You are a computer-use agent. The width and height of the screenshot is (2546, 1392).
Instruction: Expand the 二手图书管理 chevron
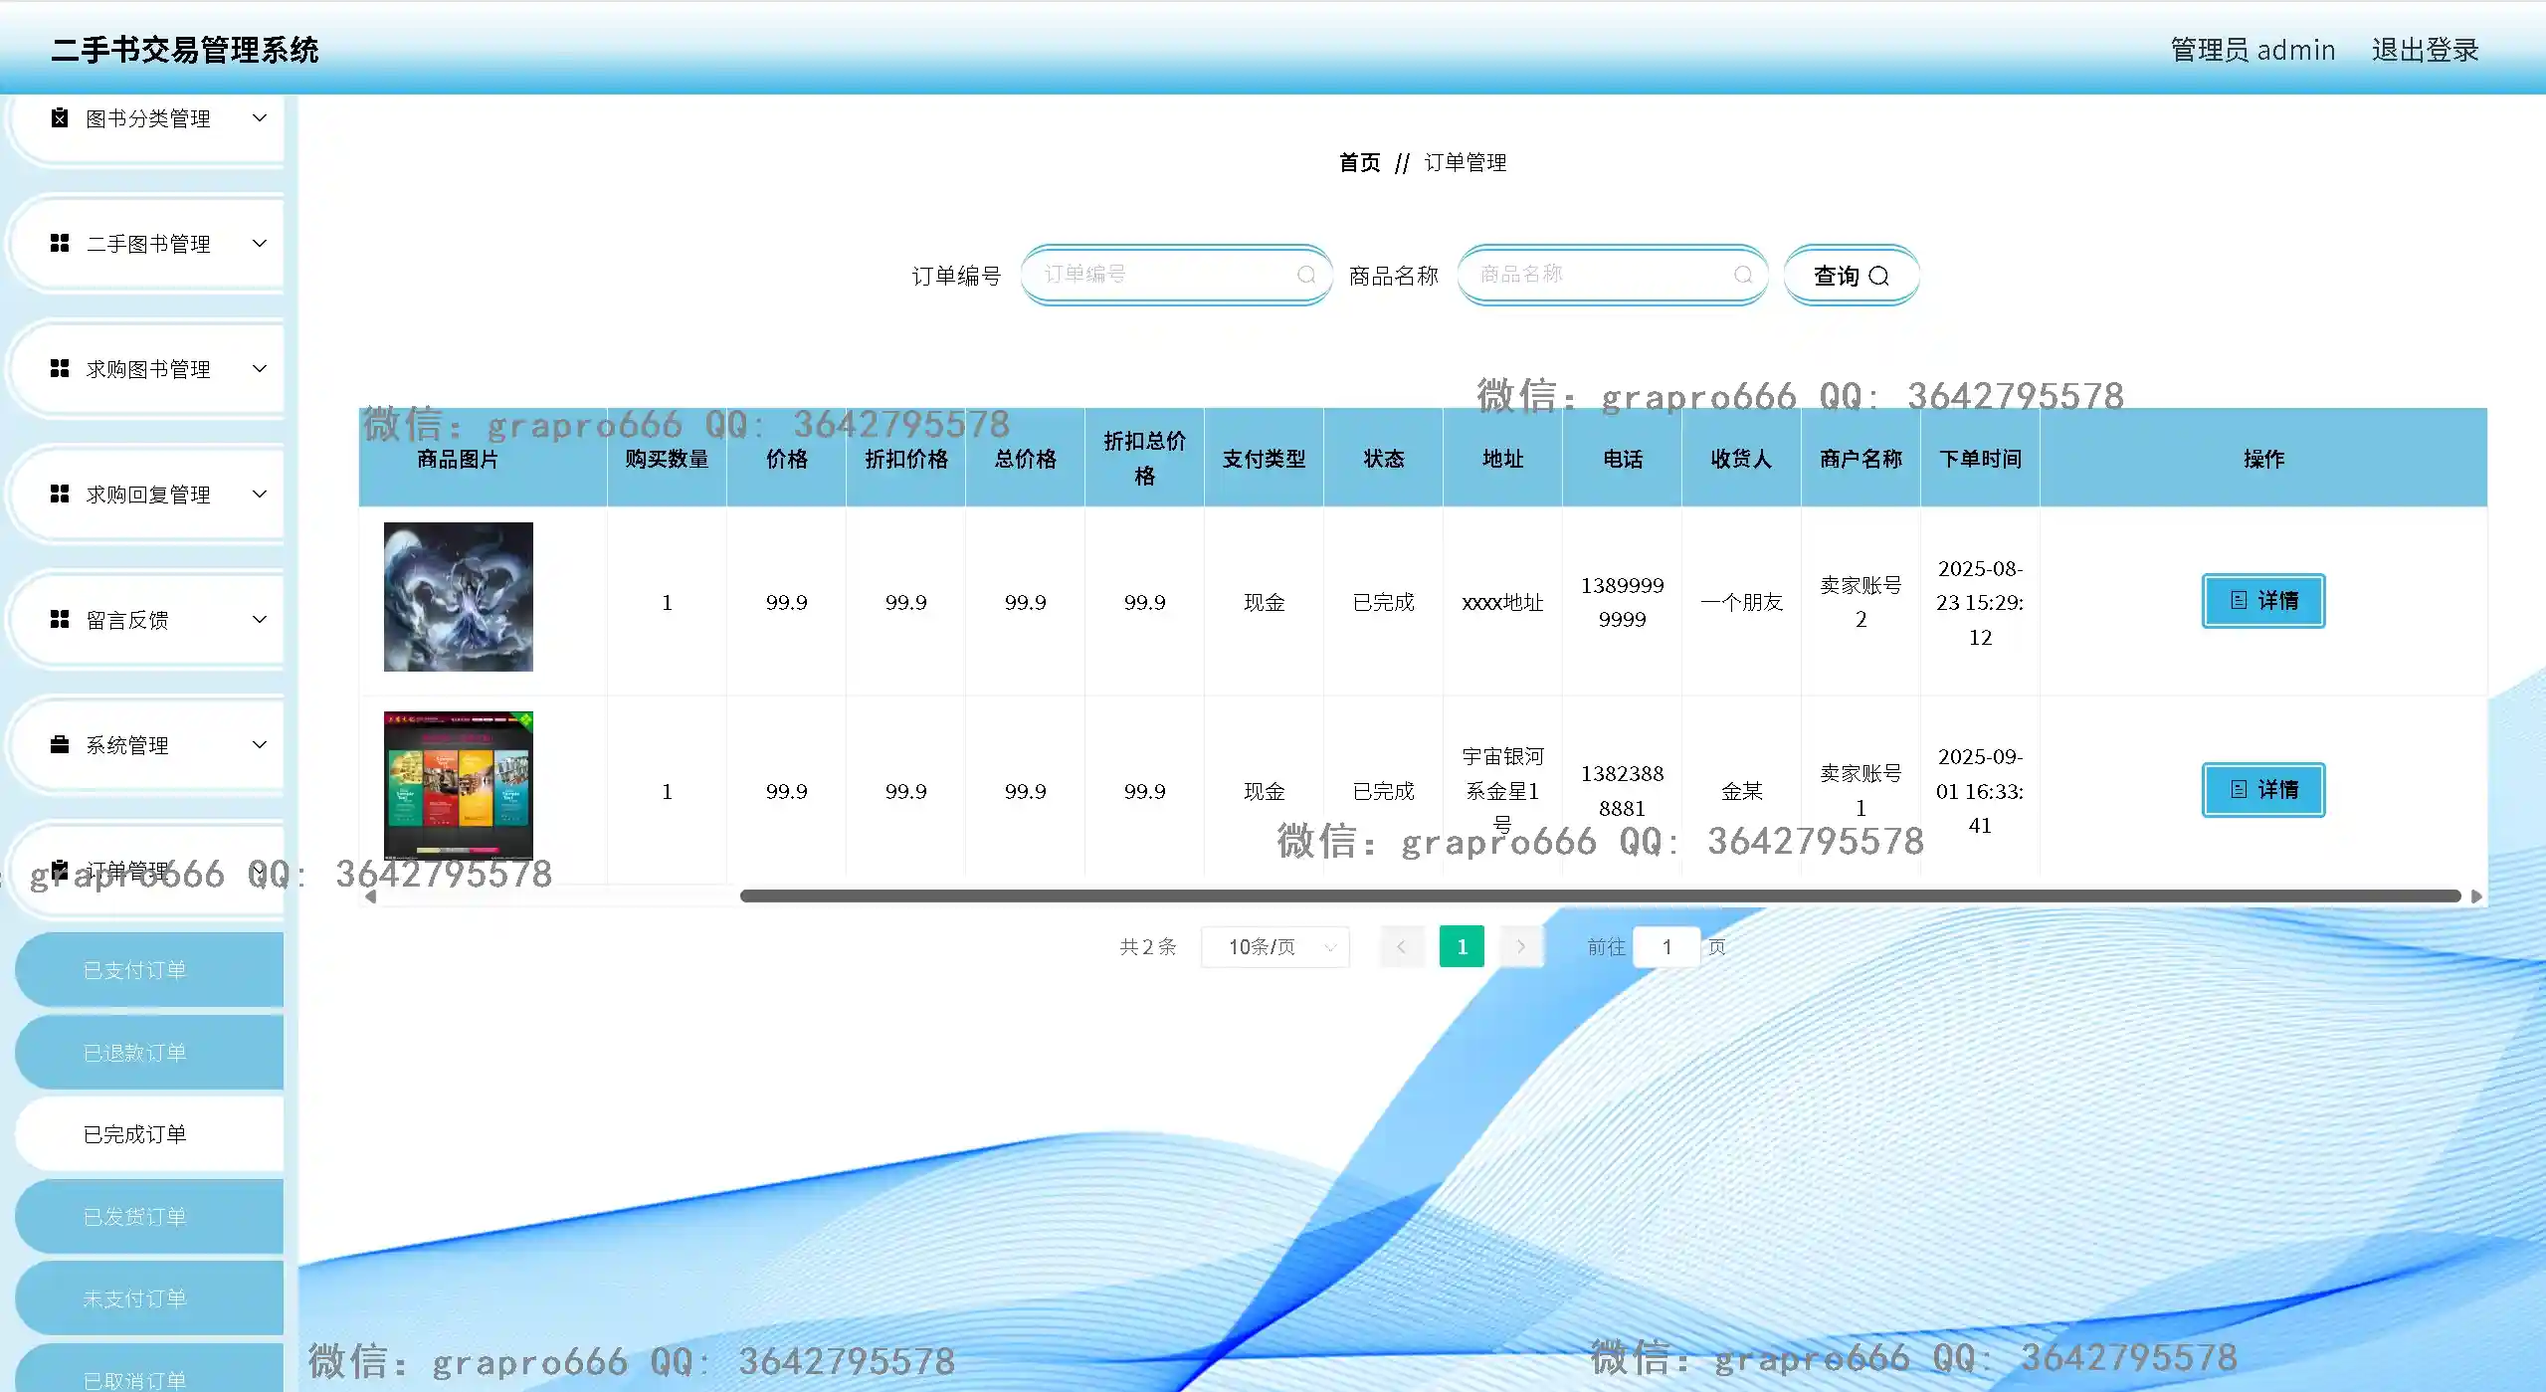(x=260, y=244)
